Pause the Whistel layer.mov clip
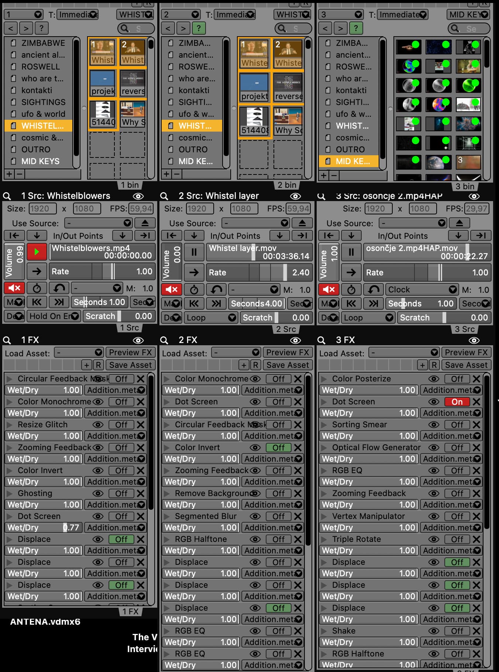This screenshot has width=499, height=672. point(194,252)
